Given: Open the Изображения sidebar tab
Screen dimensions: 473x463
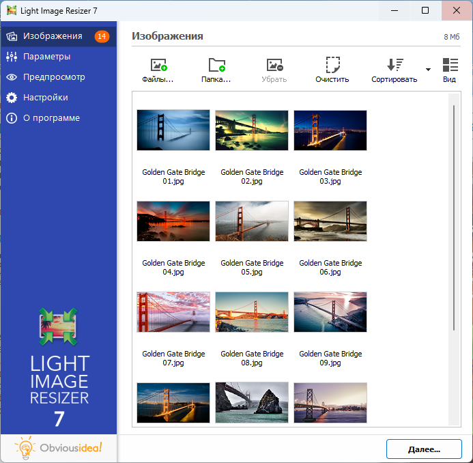Looking at the screenshot, I should [x=53, y=36].
